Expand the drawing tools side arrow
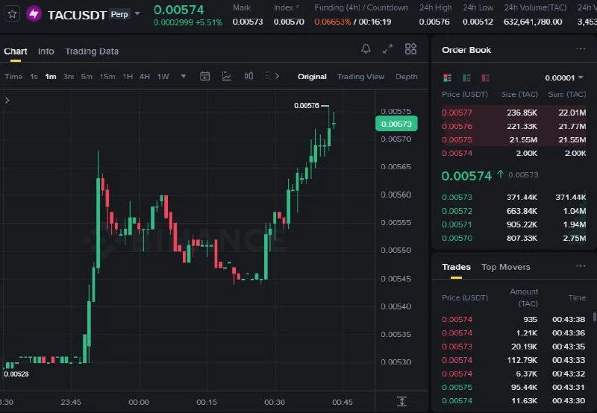 pos(7,101)
